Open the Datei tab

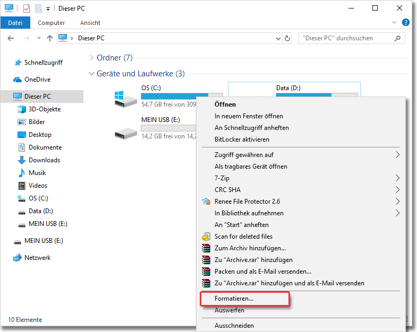(x=15, y=23)
